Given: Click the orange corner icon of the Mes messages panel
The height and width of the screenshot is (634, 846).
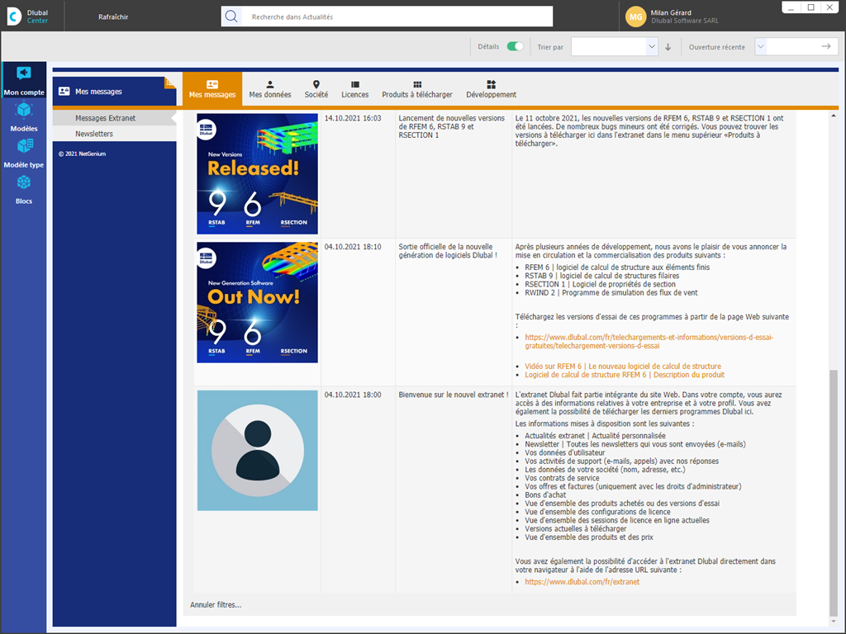Looking at the screenshot, I should [x=170, y=83].
